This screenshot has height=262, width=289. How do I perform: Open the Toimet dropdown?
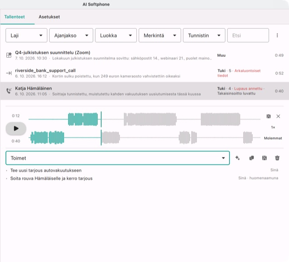pyautogui.click(x=117, y=158)
